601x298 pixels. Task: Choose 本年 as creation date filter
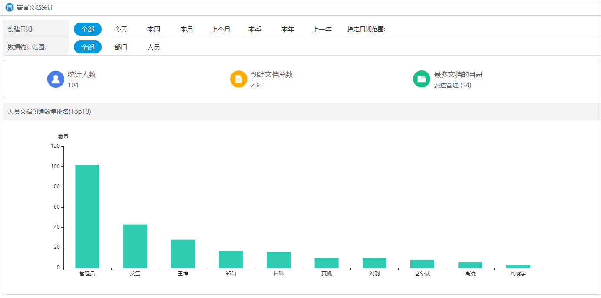[287, 29]
